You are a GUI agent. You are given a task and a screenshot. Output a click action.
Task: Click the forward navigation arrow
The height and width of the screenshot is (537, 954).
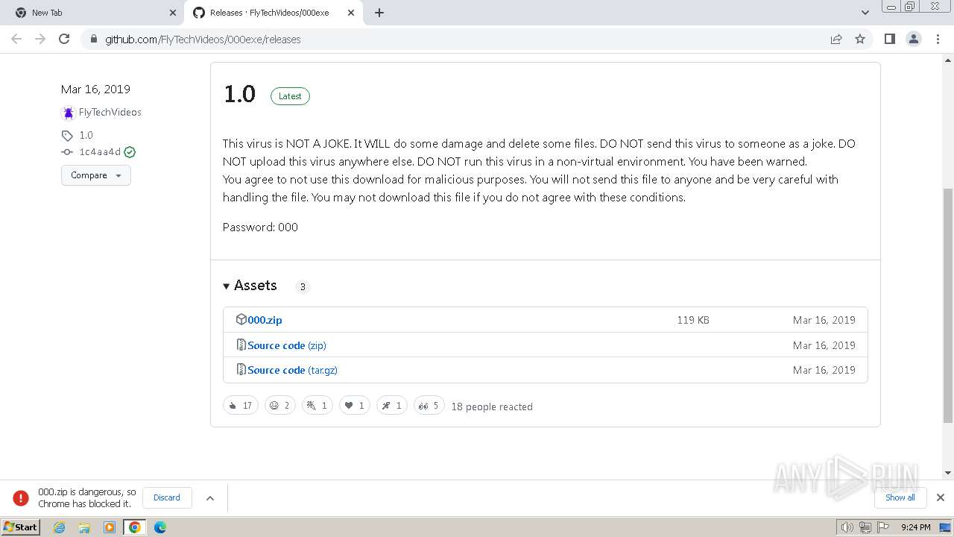[x=40, y=39]
